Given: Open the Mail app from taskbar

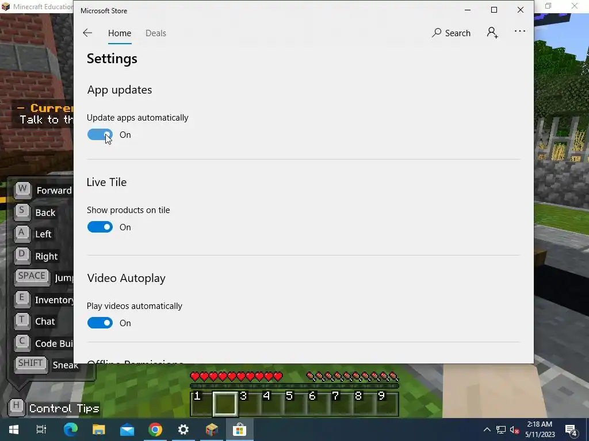Looking at the screenshot, I should tap(127, 430).
